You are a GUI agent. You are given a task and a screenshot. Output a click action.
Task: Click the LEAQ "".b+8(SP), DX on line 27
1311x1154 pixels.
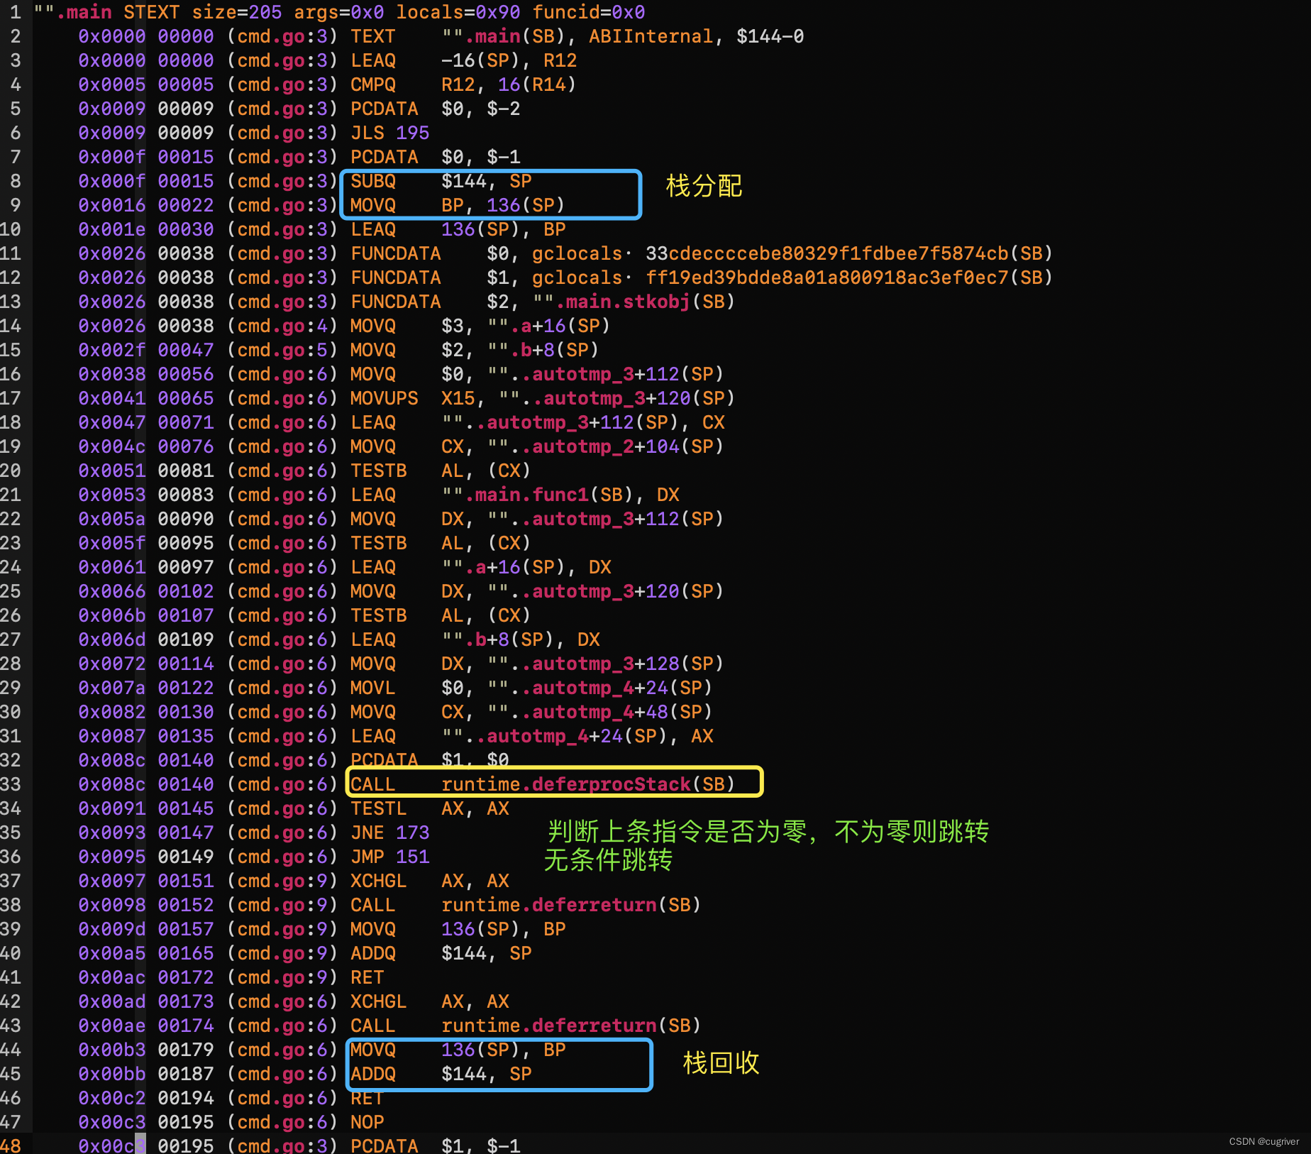click(475, 639)
